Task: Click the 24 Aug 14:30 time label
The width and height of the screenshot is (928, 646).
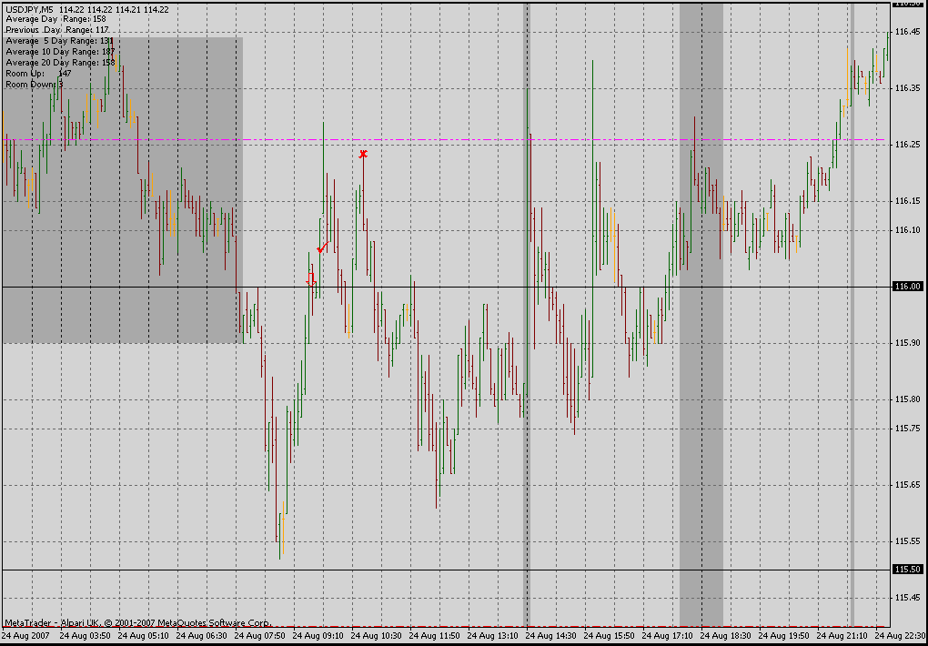Action: pyautogui.click(x=550, y=636)
